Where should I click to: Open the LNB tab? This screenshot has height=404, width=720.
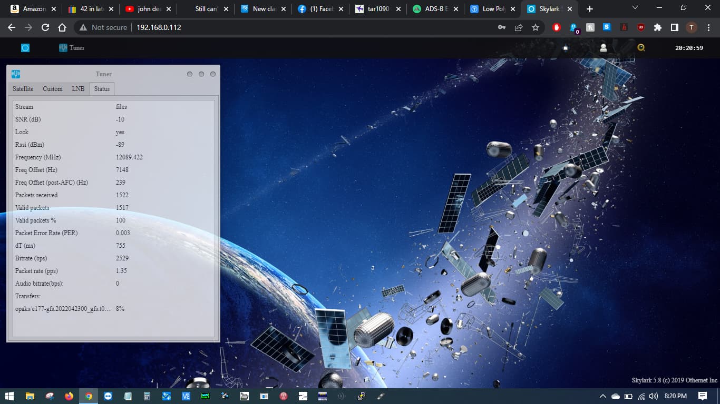click(x=78, y=89)
